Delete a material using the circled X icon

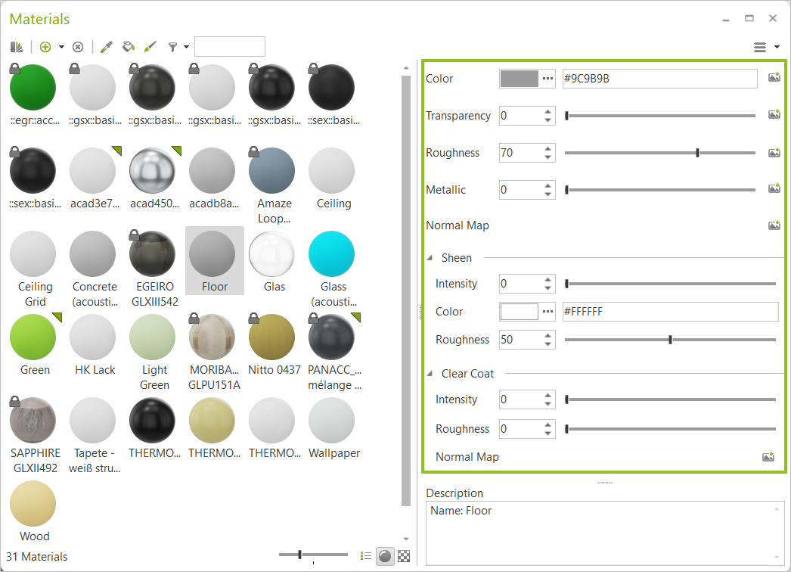(78, 46)
